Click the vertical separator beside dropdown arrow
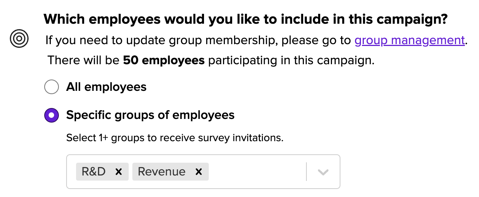 pos(306,172)
